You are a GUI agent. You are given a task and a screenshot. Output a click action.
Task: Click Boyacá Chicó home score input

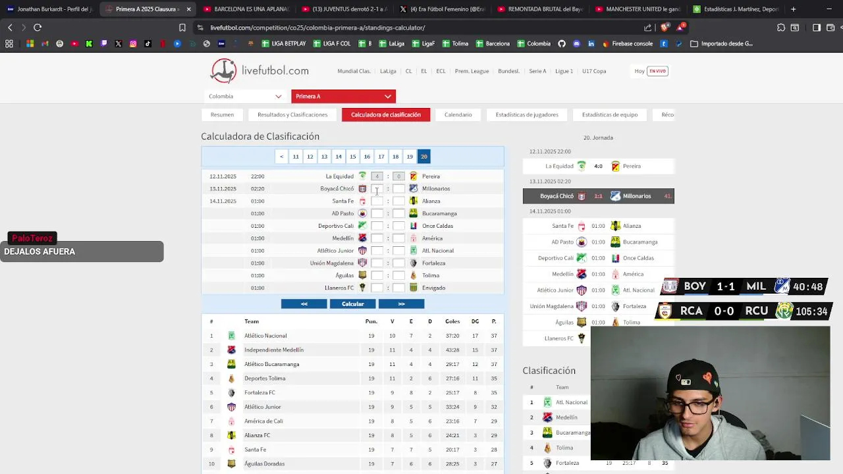click(377, 189)
